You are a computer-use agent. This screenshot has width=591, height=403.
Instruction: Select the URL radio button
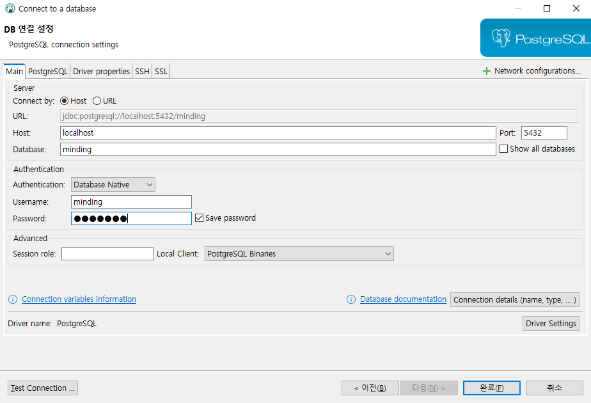tap(97, 101)
